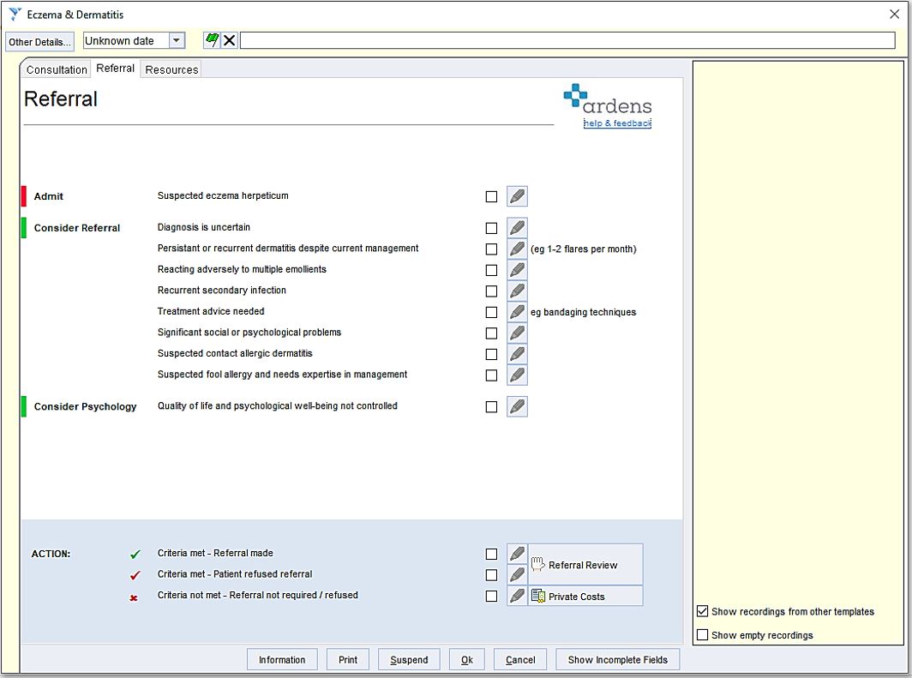Image resolution: width=912 pixels, height=678 pixels.
Task: Tick Persistant or recurrent dermatitis checkbox
Action: click(x=491, y=249)
